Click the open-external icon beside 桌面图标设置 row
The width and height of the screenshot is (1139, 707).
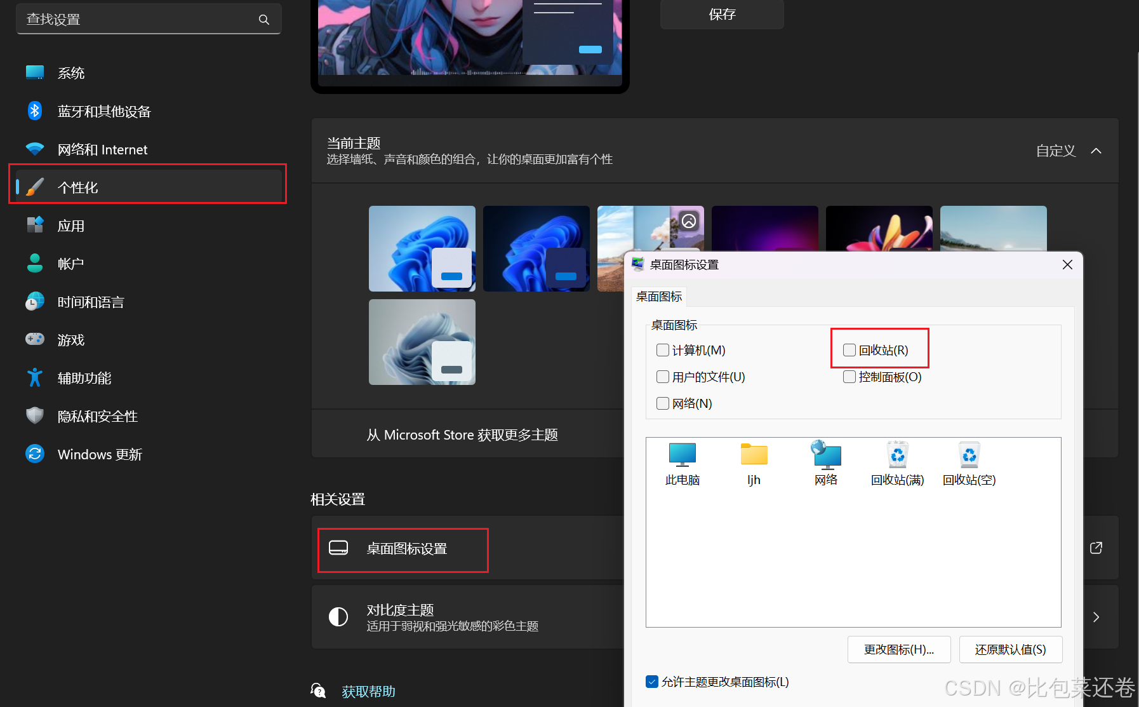point(1096,548)
